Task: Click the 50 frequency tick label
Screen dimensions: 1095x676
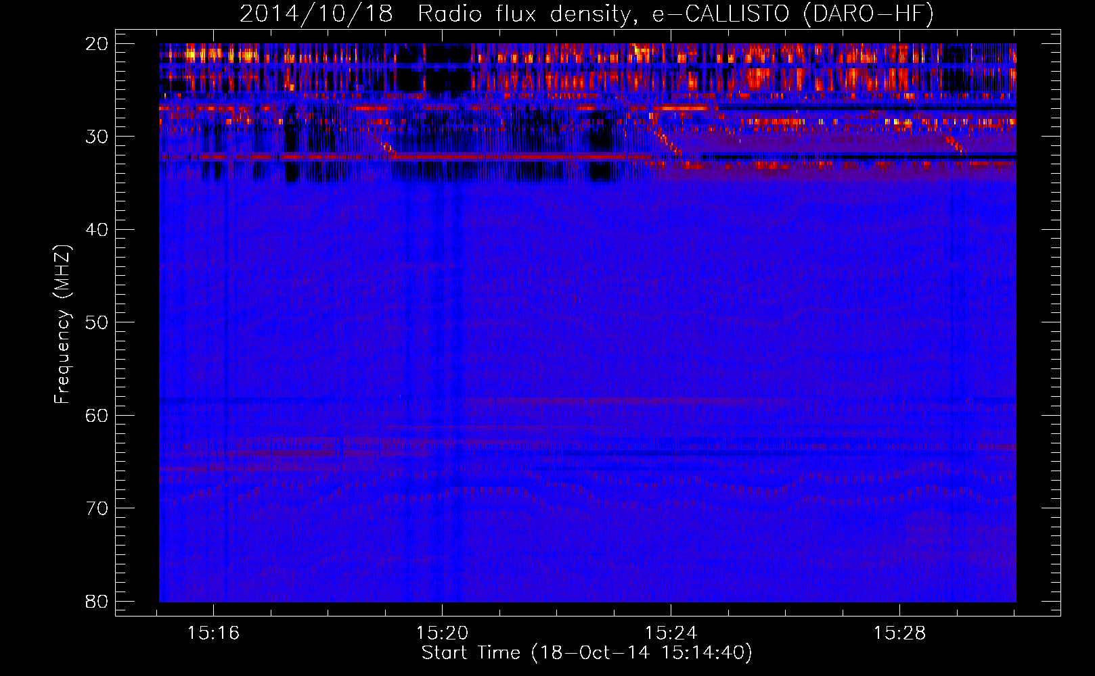Action: click(x=97, y=322)
